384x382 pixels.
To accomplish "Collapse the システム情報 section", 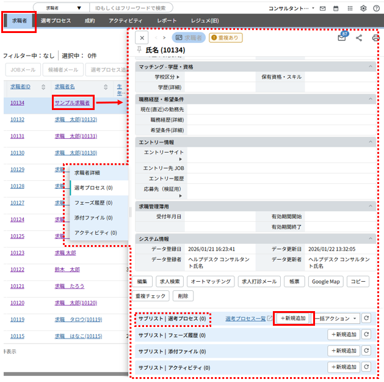I will pos(371,238).
